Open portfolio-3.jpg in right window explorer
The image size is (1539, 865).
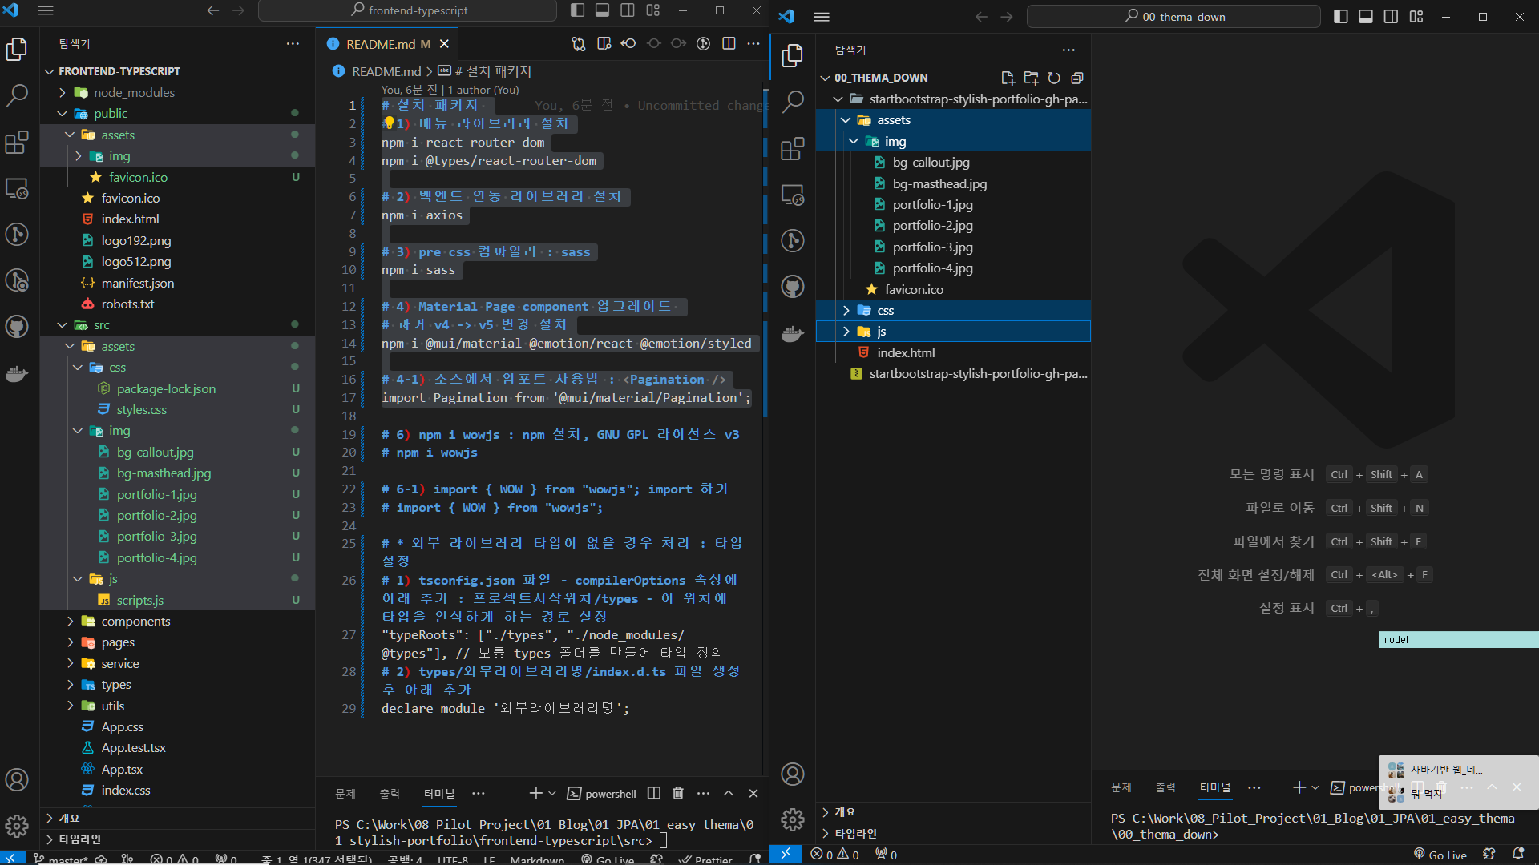point(933,247)
